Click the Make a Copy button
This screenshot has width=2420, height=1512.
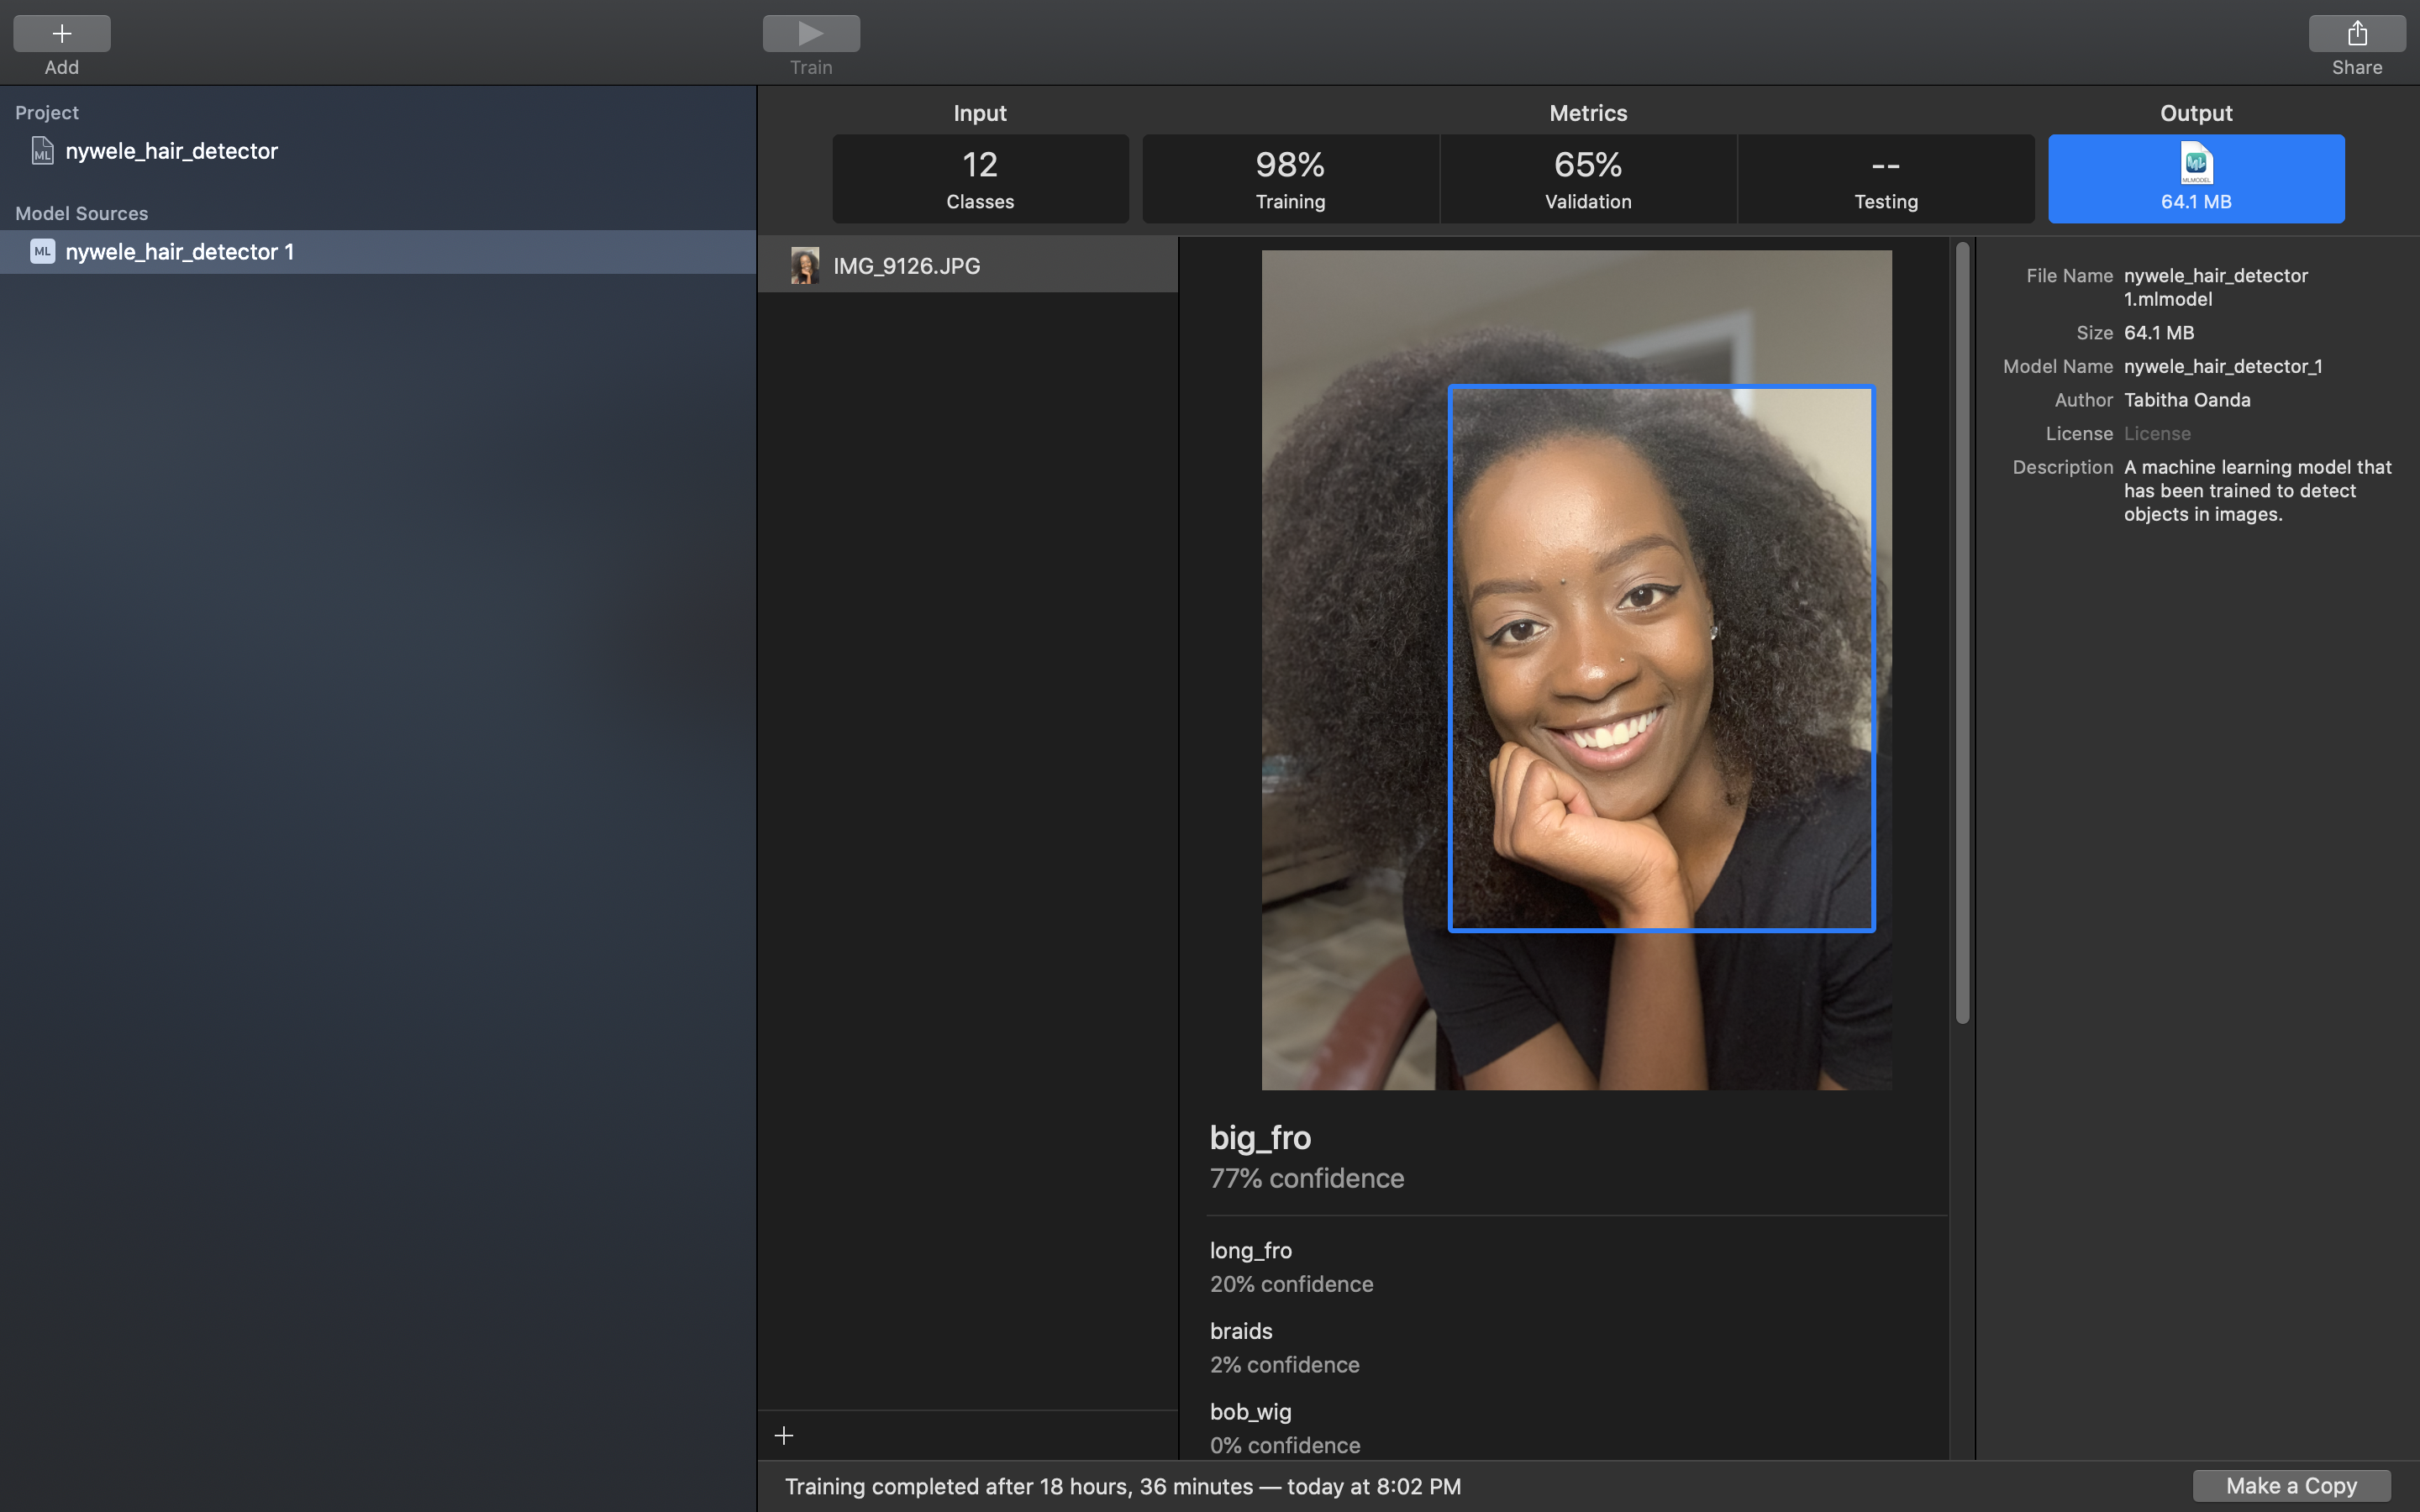(x=2291, y=1486)
